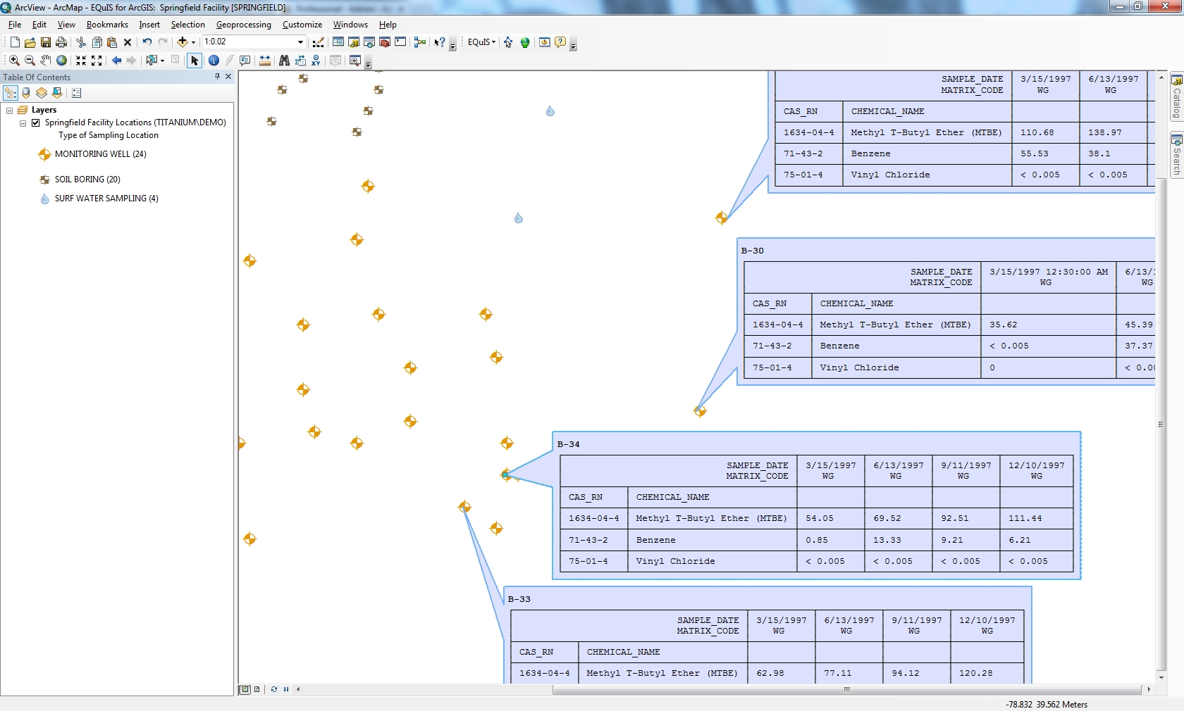Image resolution: width=1184 pixels, height=711 pixels.
Task: Click the Fixed Zoom In icon
Action: [81, 61]
